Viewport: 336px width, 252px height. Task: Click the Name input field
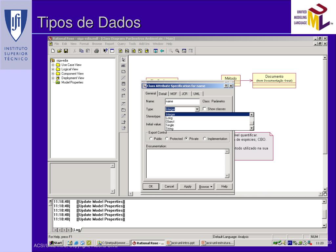(182, 101)
